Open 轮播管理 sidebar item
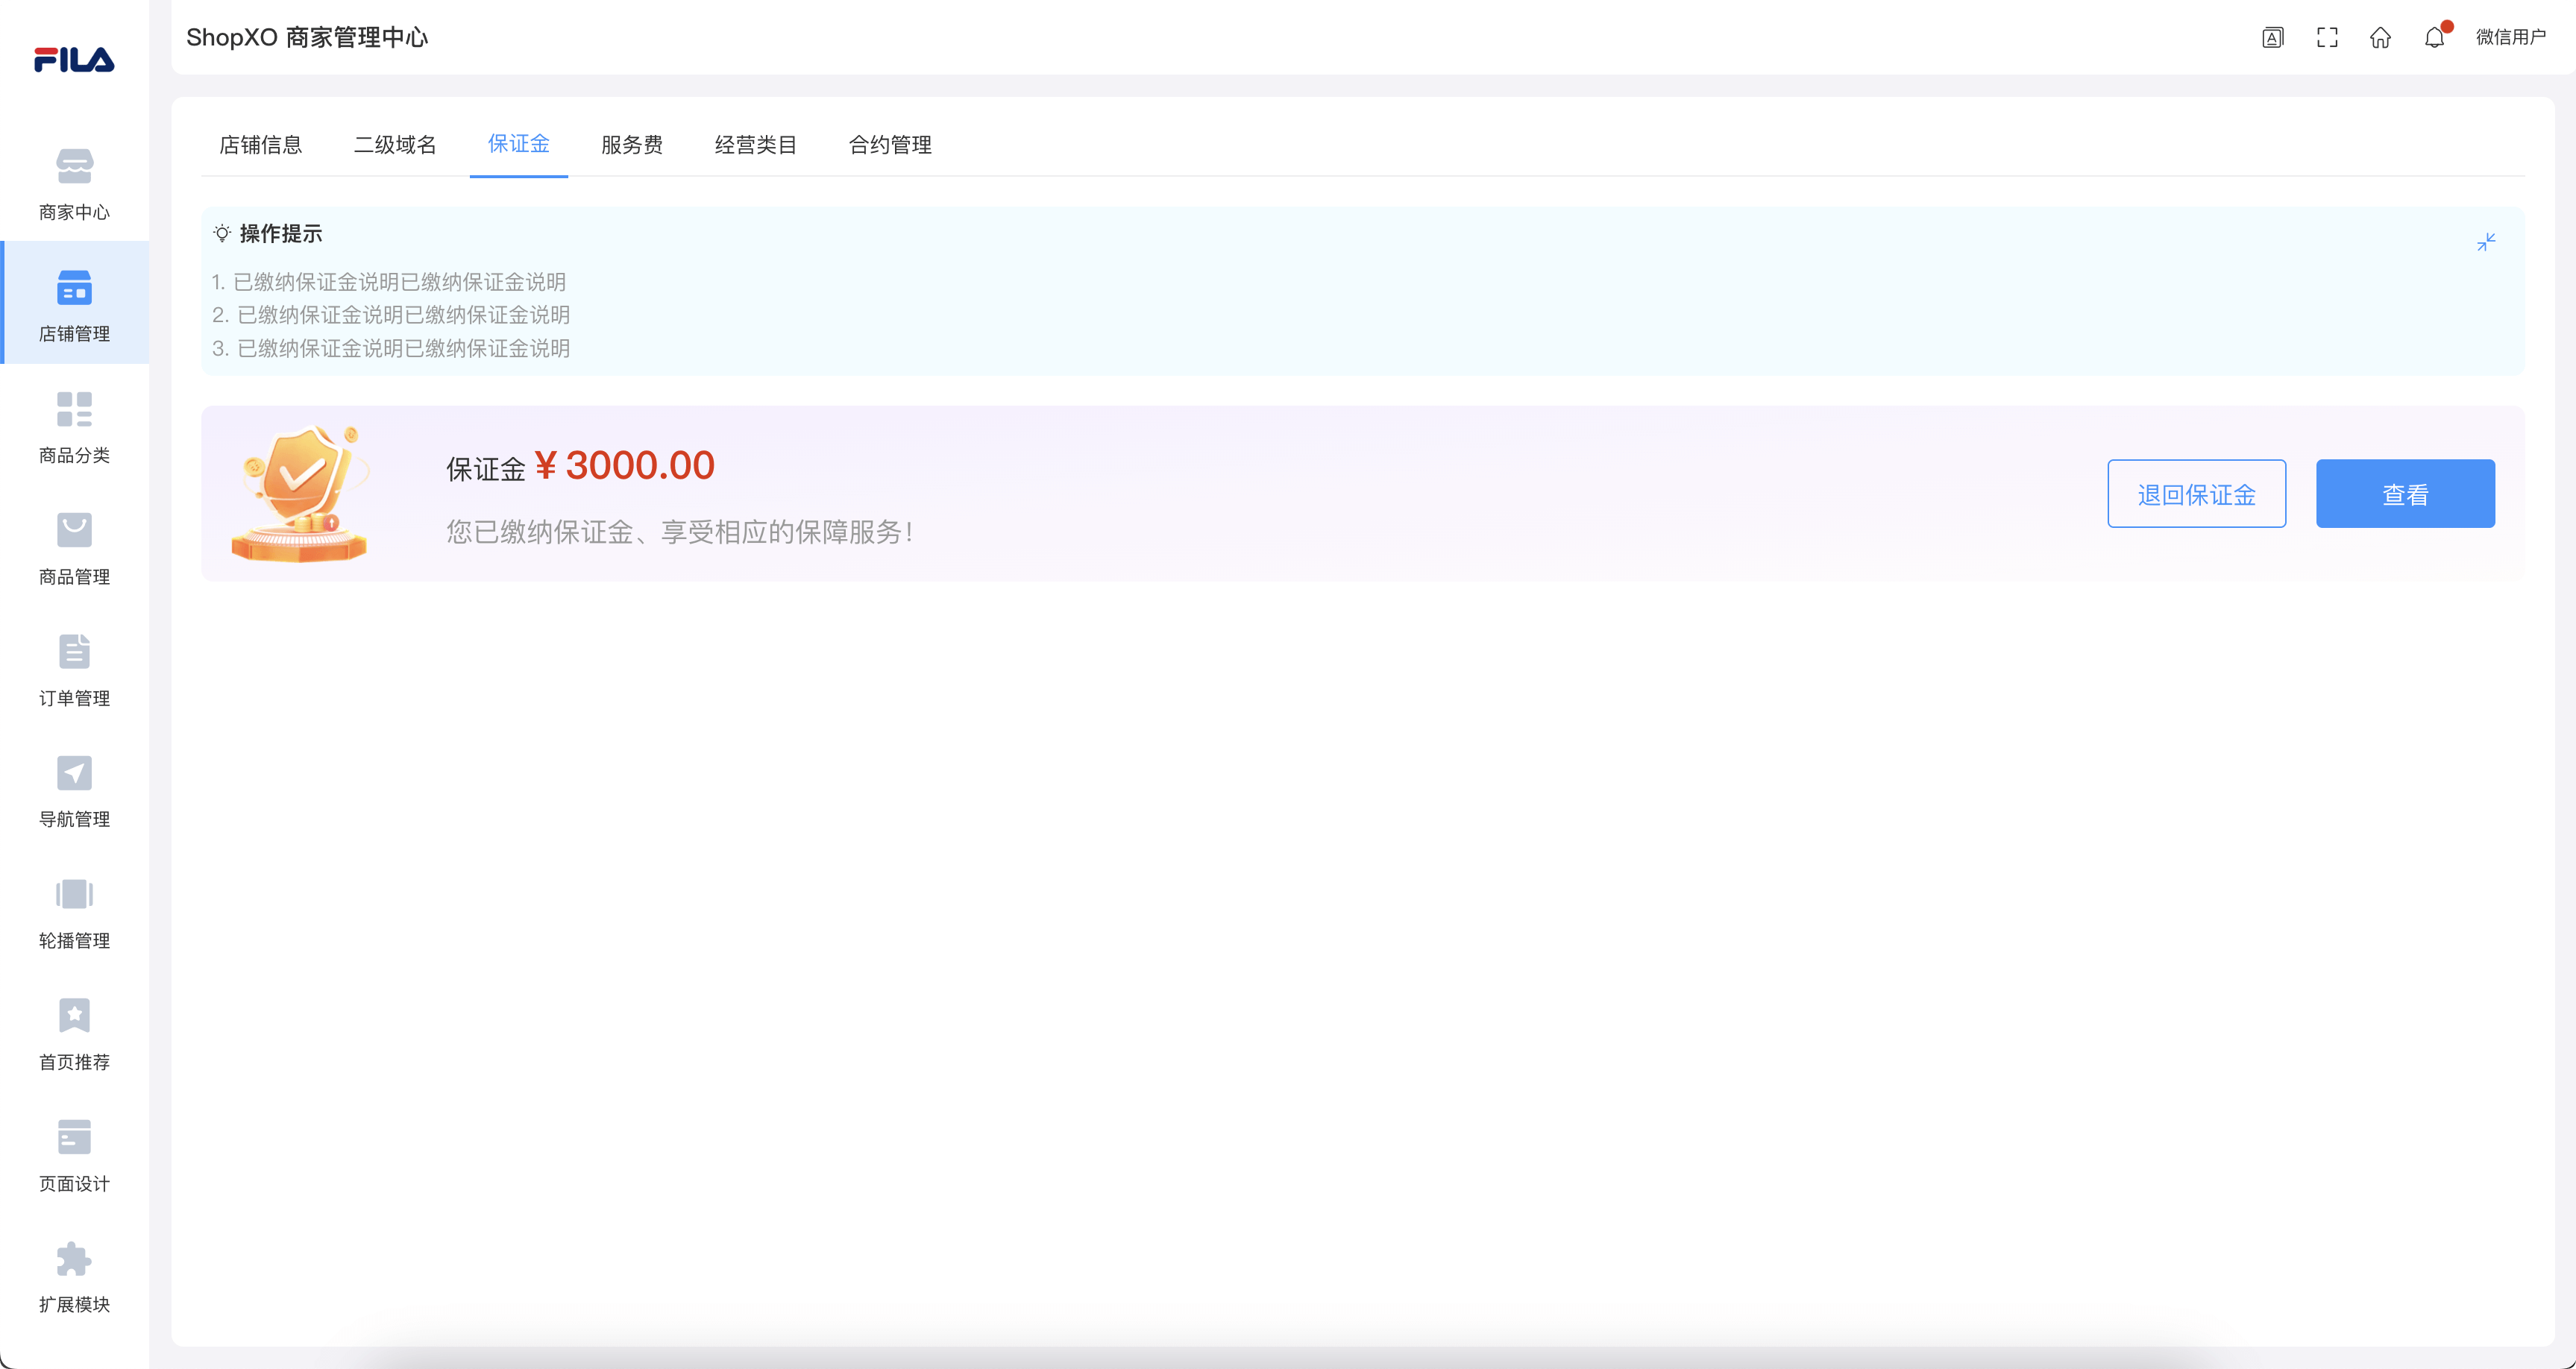Screen dimensions: 2576x1369 74,913
